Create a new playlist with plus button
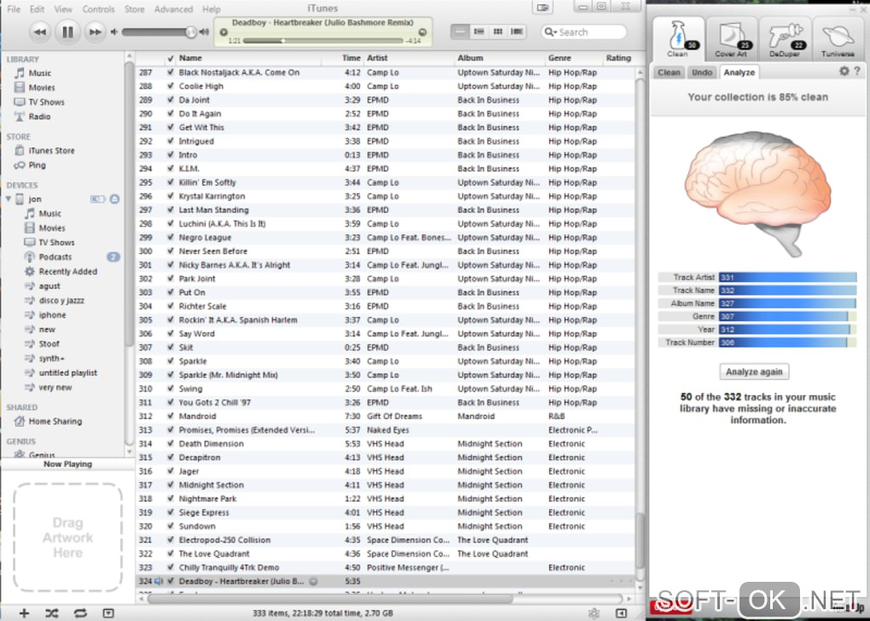This screenshot has width=870, height=621. tap(24, 612)
